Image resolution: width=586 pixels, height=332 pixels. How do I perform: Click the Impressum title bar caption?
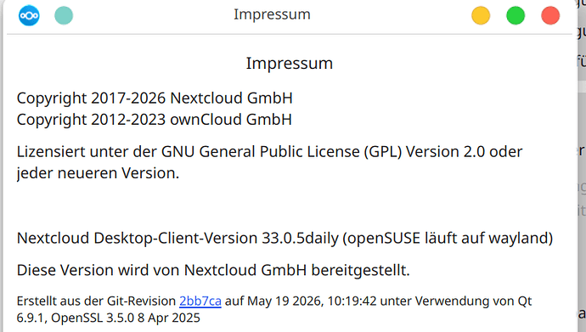point(272,14)
